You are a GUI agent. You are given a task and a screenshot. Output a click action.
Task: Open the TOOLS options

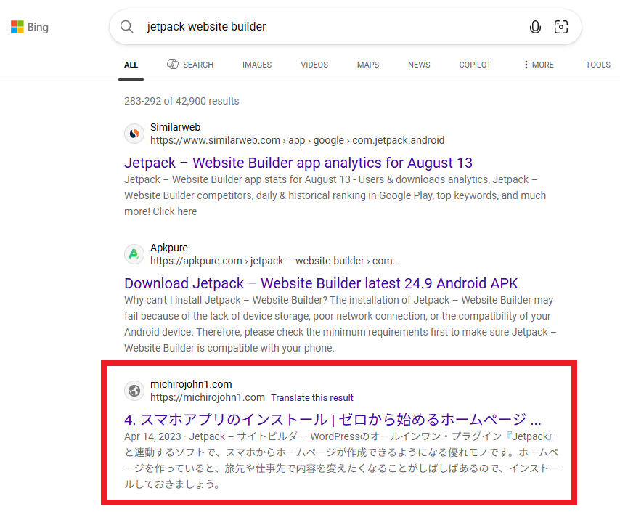[x=598, y=65]
